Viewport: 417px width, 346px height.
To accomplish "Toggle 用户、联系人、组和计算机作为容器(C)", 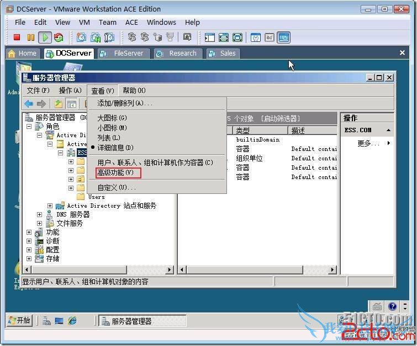I will click(155, 163).
